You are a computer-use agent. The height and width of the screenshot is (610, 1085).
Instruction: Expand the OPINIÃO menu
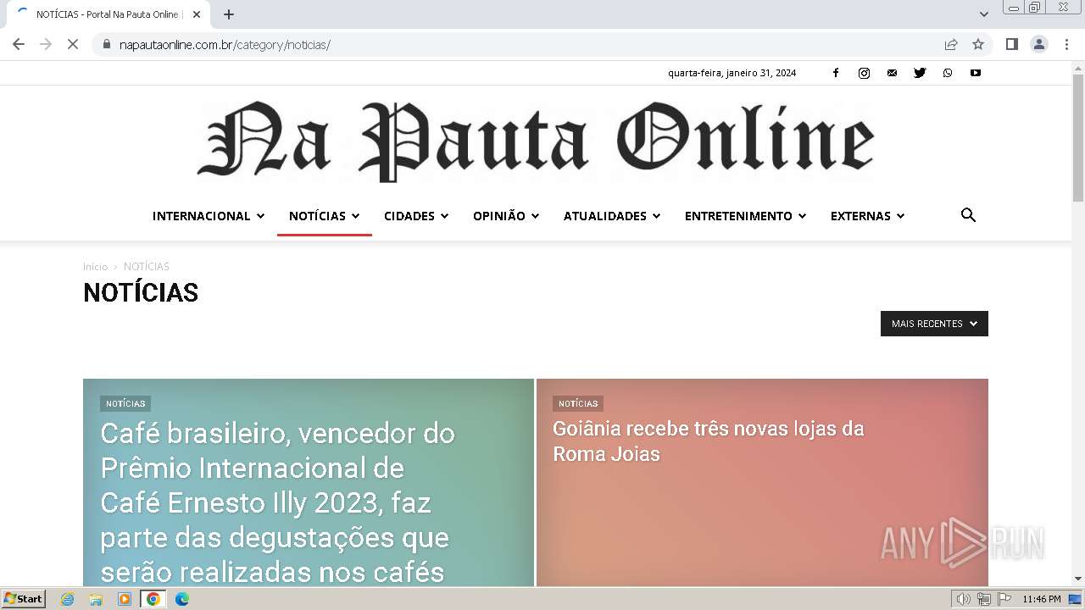coord(506,216)
